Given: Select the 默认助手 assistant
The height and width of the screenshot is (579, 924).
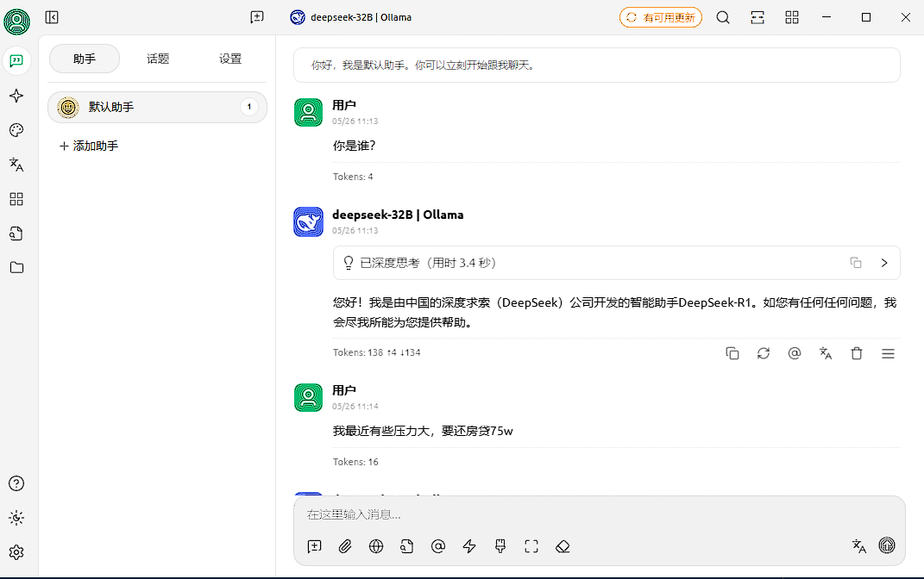Looking at the screenshot, I should [x=157, y=107].
